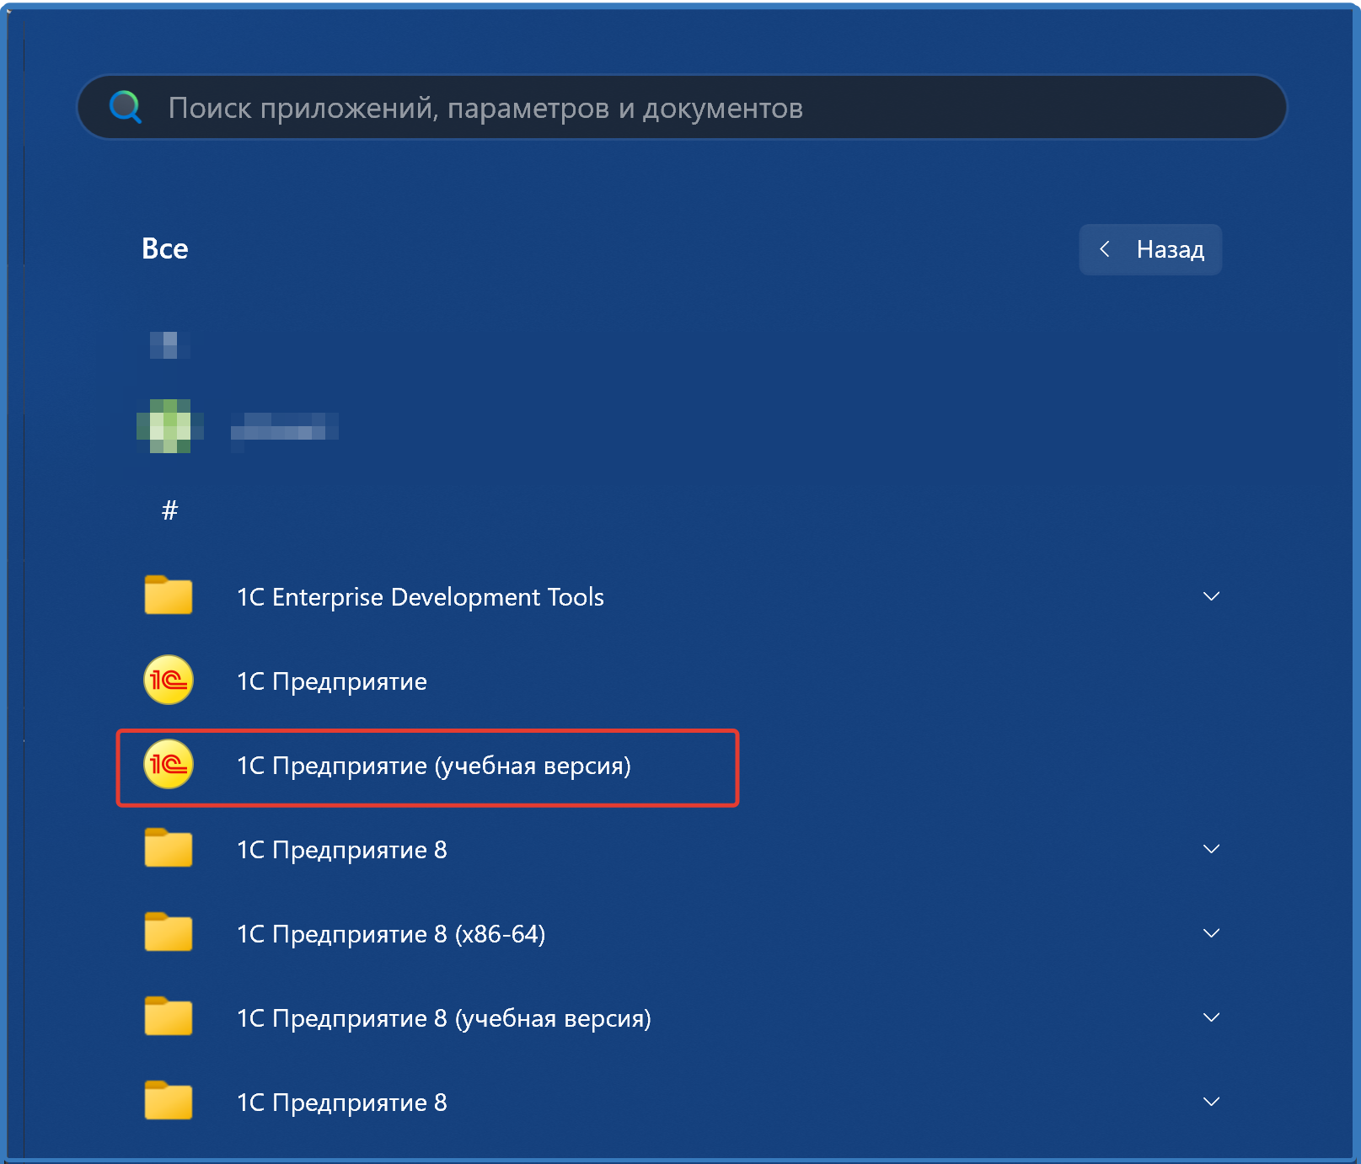Screen dimensions: 1361x1164
Task: Click the blurred app name text
Action: coord(284,427)
